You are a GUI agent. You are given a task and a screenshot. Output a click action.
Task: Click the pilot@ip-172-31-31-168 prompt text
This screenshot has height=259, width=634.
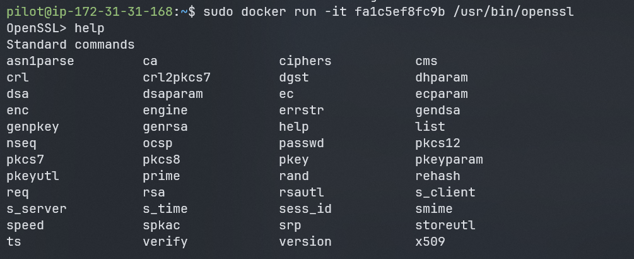click(90, 12)
